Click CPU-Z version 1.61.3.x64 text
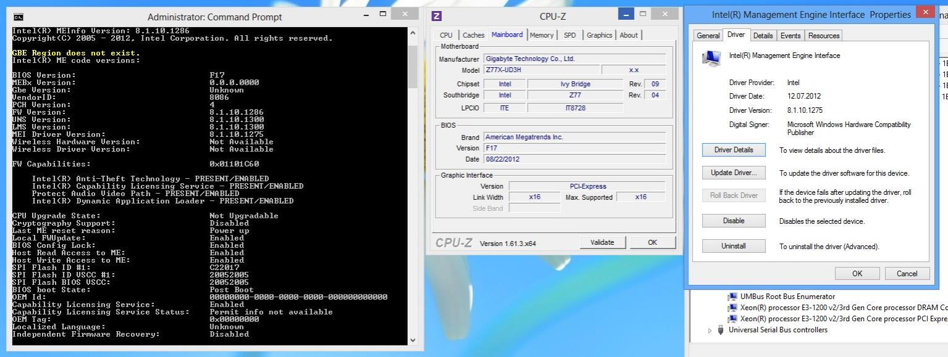 pyautogui.click(x=508, y=244)
